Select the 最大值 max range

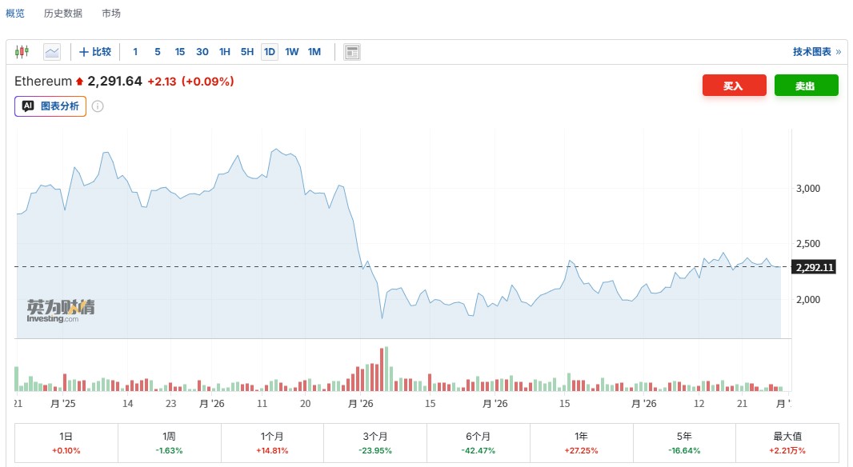point(787,443)
